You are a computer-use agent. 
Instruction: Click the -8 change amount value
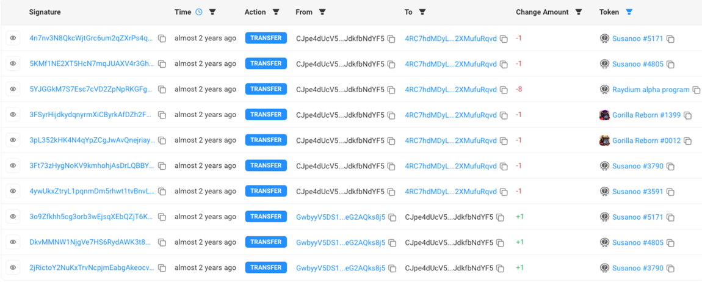[x=519, y=90]
